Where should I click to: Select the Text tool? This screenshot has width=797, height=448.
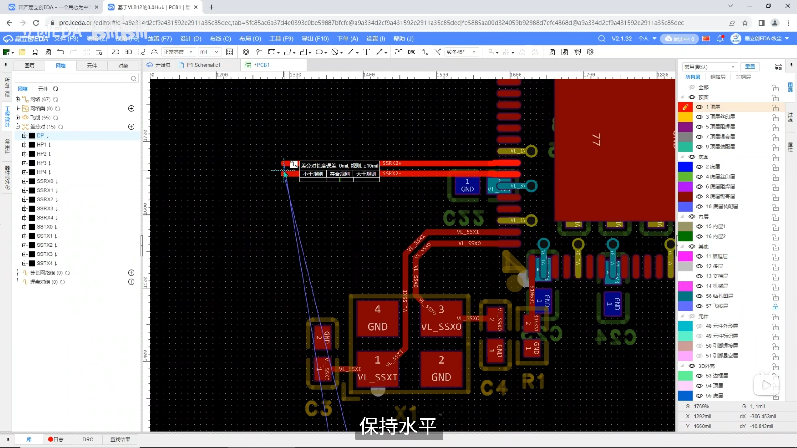tap(366, 52)
